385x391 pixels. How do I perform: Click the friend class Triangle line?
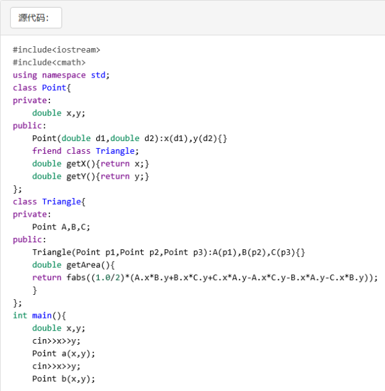(x=85, y=151)
